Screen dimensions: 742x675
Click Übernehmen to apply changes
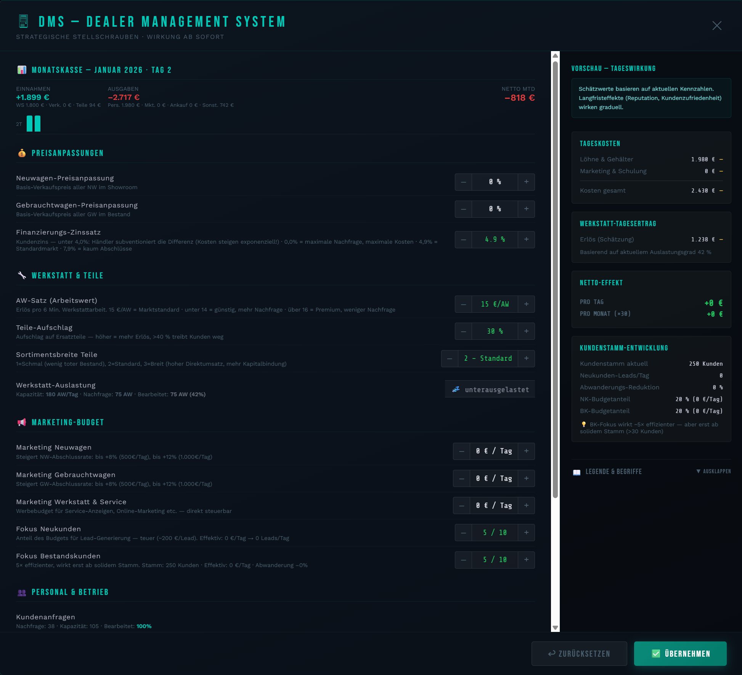pos(680,654)
